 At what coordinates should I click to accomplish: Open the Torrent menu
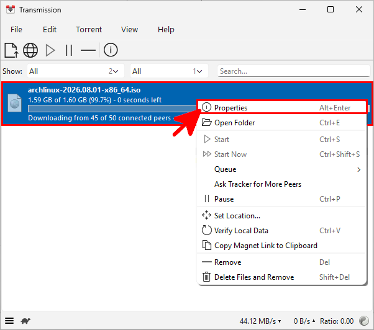point(89,30)
